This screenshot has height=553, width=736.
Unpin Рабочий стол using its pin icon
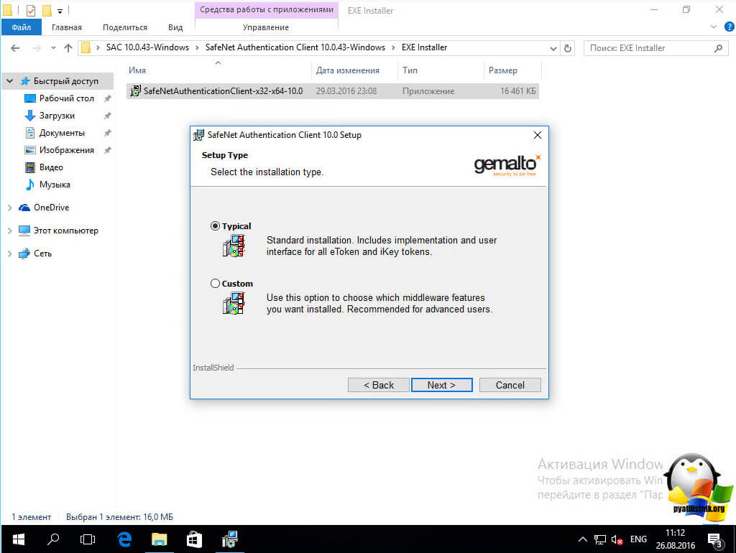(108, 98)
